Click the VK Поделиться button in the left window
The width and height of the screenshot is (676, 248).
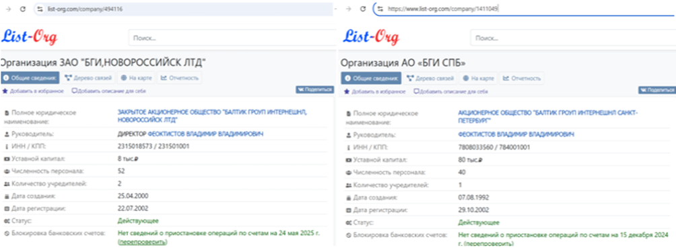[x=314, y=89]
